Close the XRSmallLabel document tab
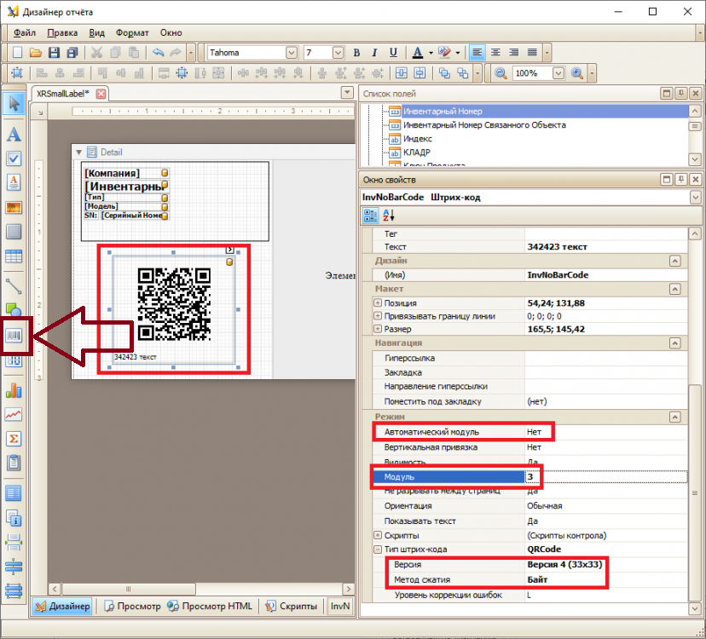The height and width of the screenshot is (639, 706). (x=101, y=94)
